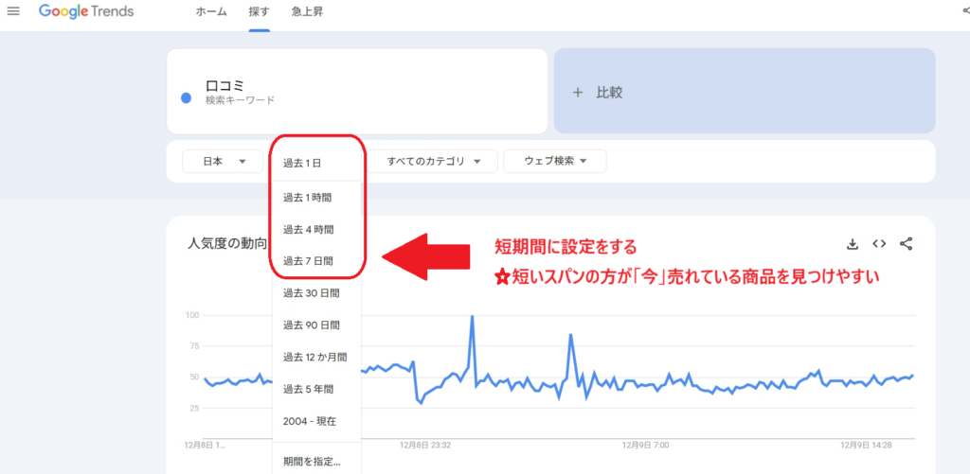
Task: Open the embed code icon
Action: tap(879, 244)
